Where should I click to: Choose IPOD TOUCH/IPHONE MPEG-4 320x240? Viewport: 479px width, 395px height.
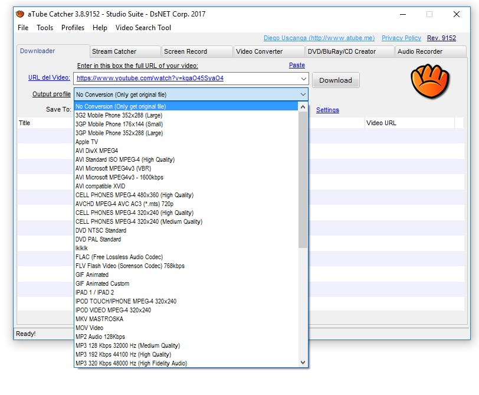186,302
